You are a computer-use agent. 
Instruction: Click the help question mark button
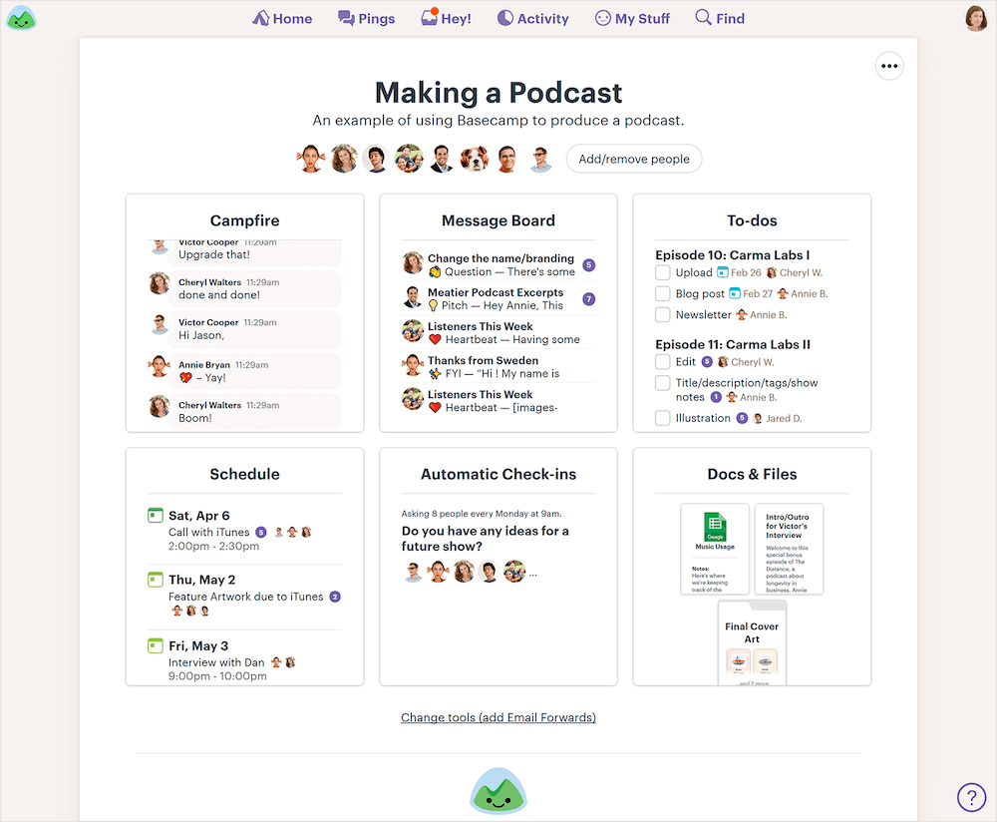point(971,796)
